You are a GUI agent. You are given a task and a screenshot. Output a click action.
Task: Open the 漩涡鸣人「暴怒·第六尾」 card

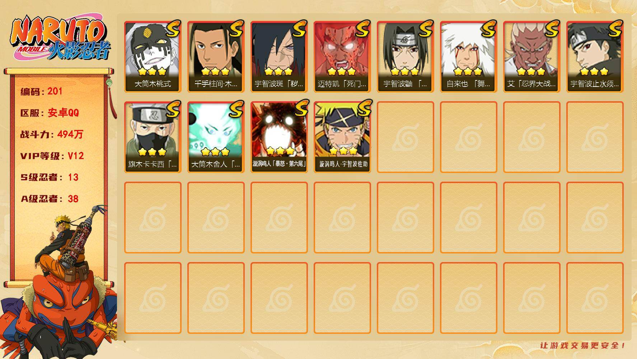click(279, 137)
